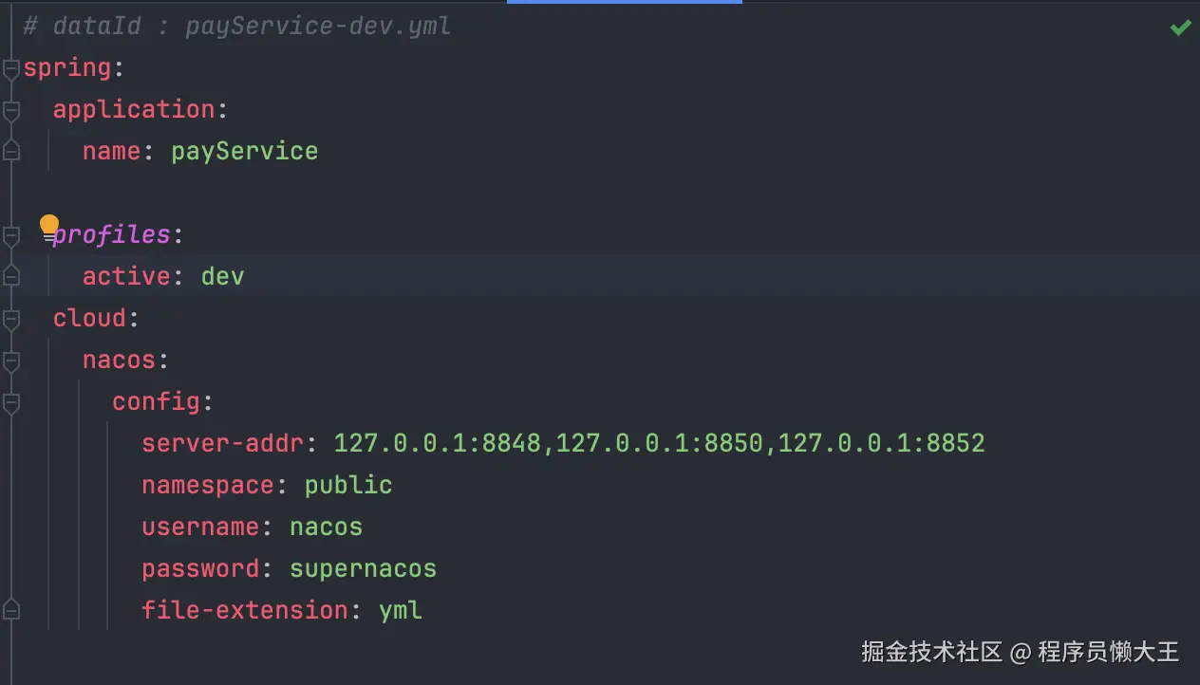1200x685 pixels.
Task: Click fold end marker beside file-extension line
Action: pyautogui.click(x=10, y=609)
